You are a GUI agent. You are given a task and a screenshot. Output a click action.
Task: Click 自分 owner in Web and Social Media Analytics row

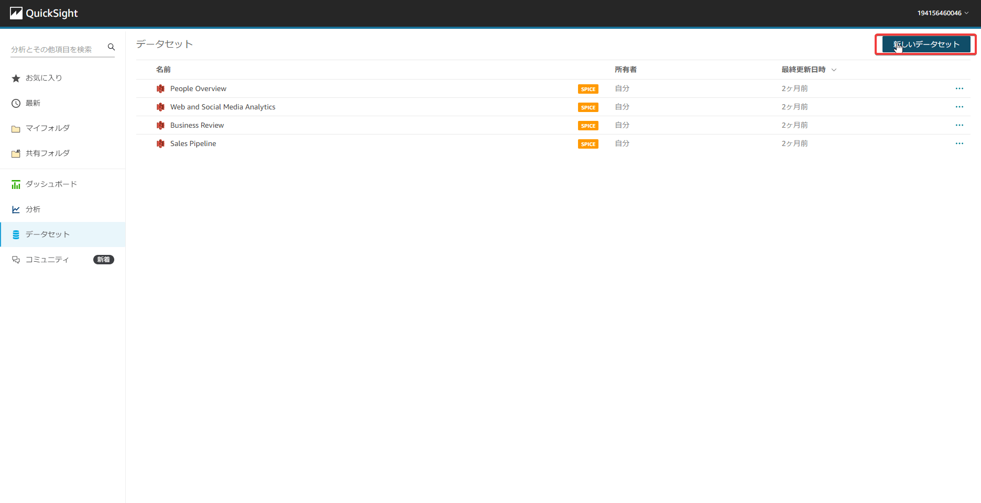[x=622, y=107]
